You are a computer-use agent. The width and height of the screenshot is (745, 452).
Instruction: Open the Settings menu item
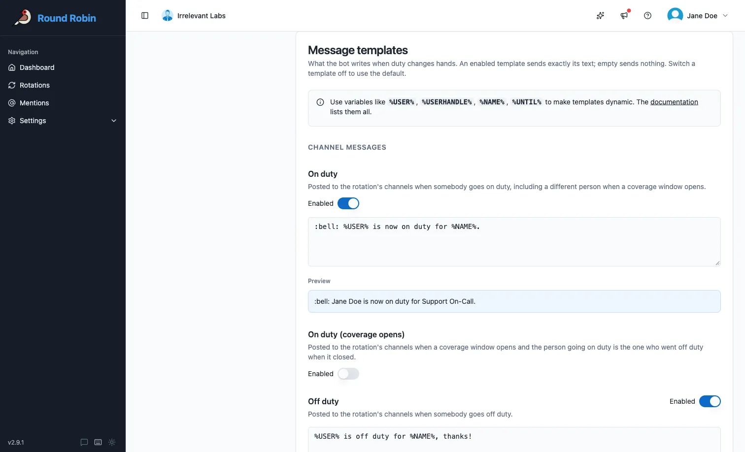pyautogui.click(x=63, y=121)
